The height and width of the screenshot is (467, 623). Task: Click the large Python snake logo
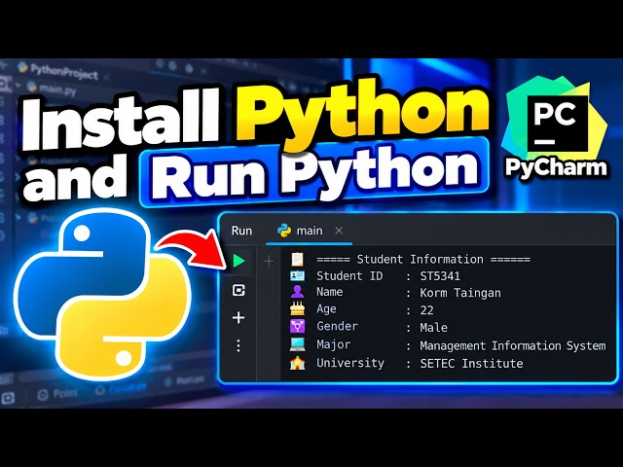coord(102,294)
